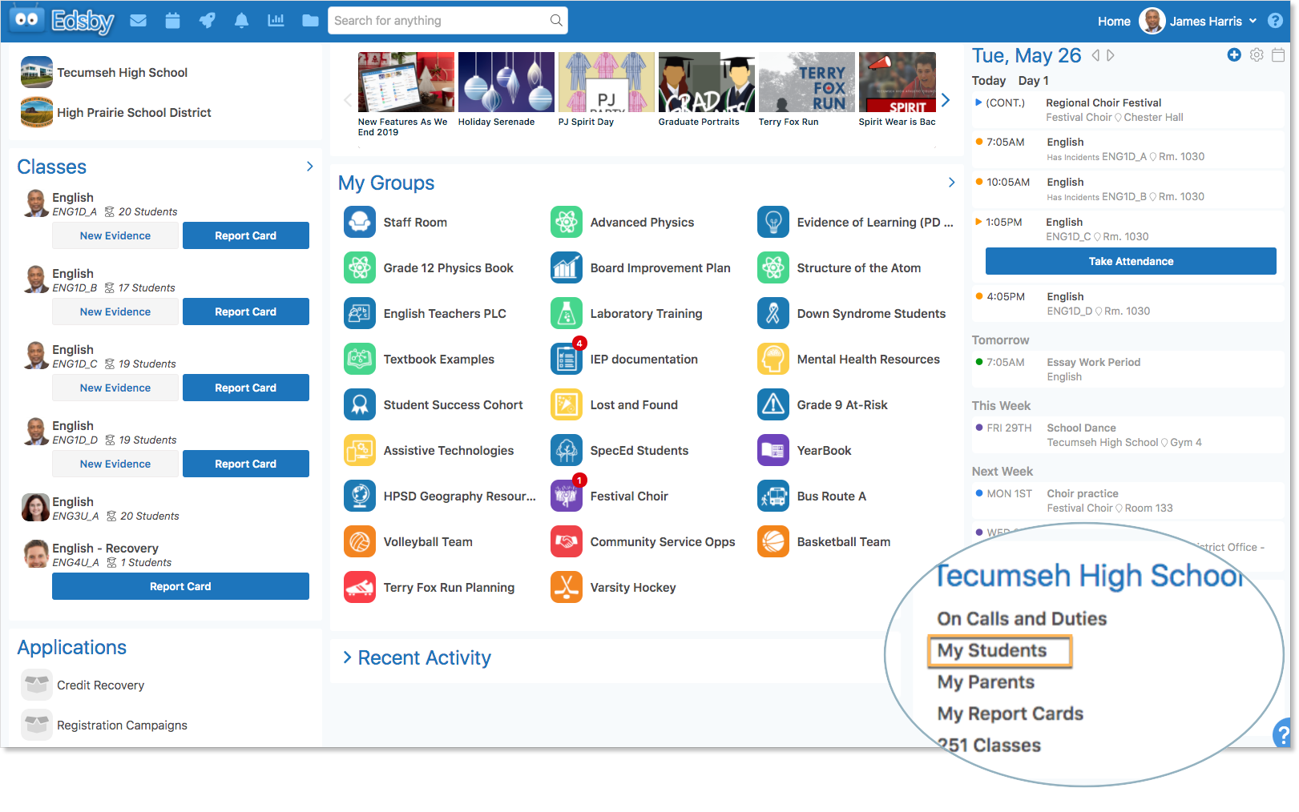Open Community Service Opps icon

click(567, 541)
